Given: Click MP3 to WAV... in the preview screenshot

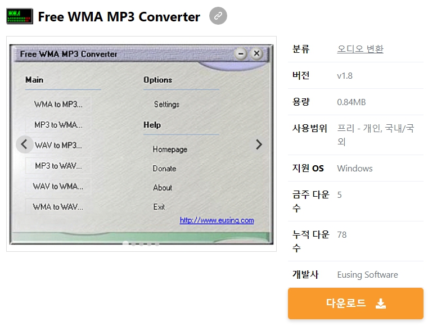Looking at the screenshot, I should point(58,166).
